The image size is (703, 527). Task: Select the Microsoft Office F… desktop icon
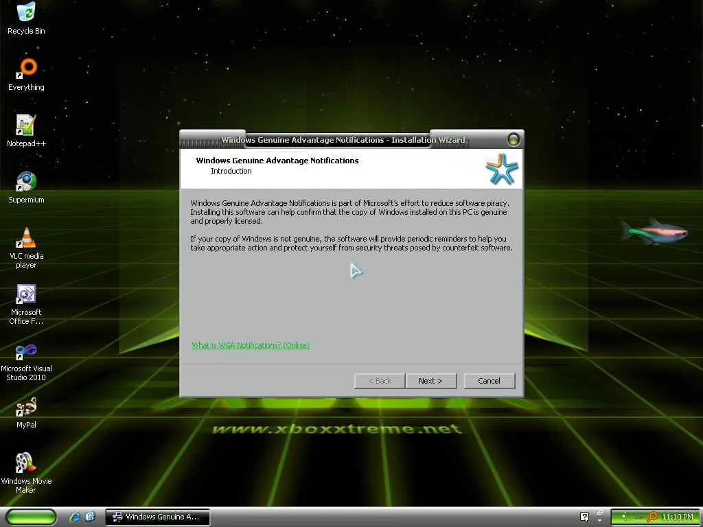[26, 304]
